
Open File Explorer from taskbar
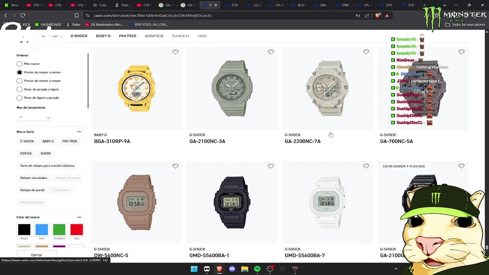(x=244, y=269)
